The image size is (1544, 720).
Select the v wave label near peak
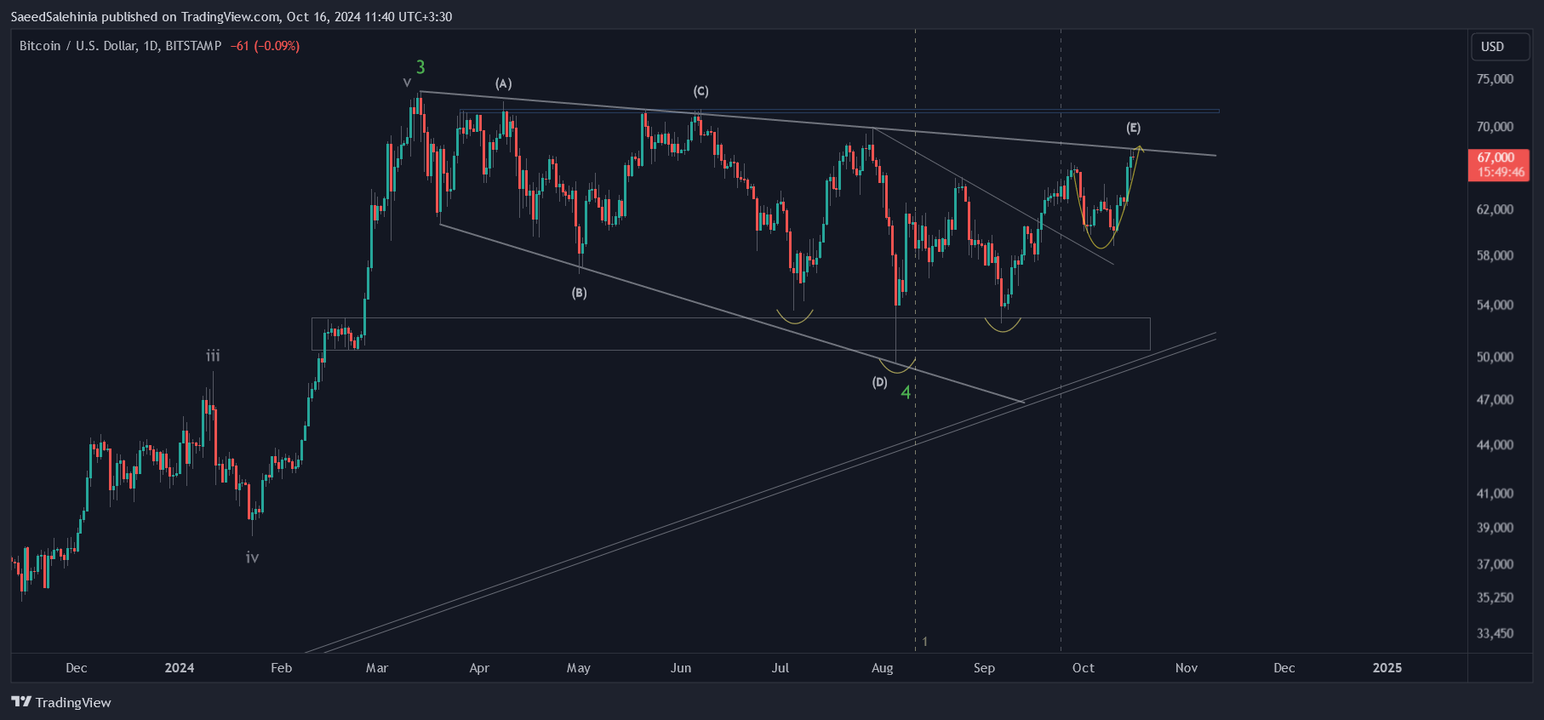tap(407, 83)
